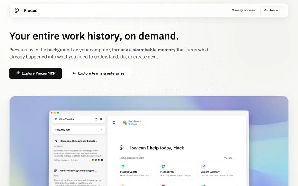The width and height of the screenshot is (298, 186).
Task: Click the MCP icon on the black button
Action: pyautogui.click(x=18, y=73)
